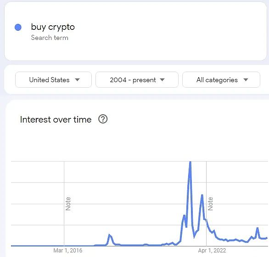Open the United States region dropdown
This screenshot has width=269, height=257.
pyautogui.click(x=53, y=80)
